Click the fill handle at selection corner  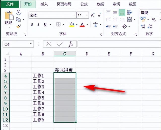76,122
